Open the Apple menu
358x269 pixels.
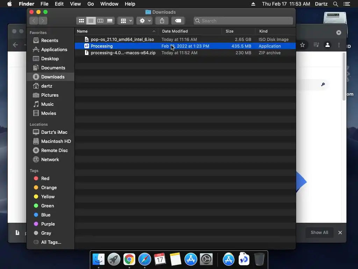(9, 4)
